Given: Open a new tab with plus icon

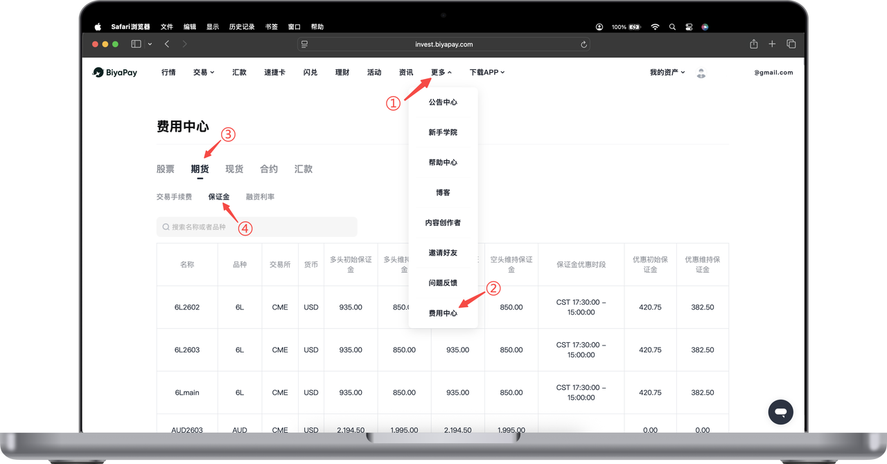Looking at the screenshot, I should 772,44.
